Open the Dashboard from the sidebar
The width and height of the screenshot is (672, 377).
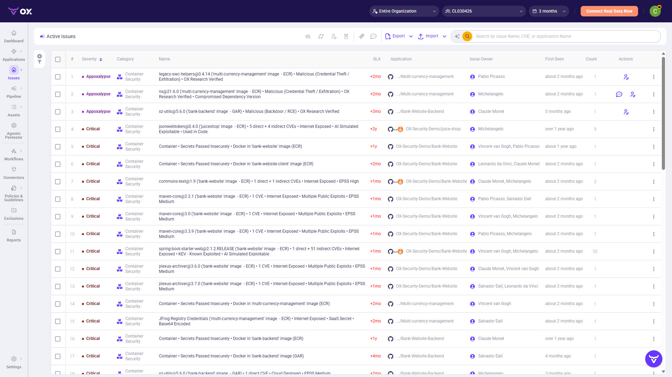pyautogui.click(x=14, y=36)
